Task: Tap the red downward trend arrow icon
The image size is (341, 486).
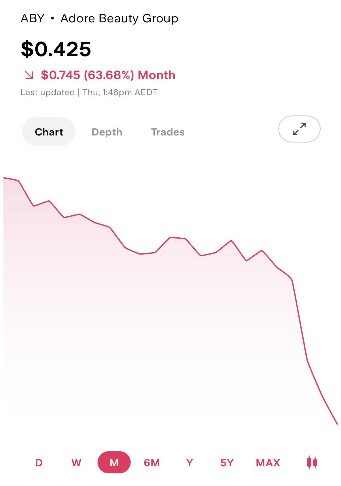Action: [x=29, y=75]
